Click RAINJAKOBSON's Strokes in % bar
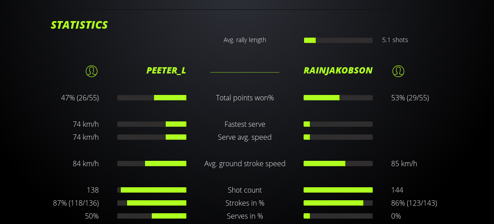This screenshot has width=494, height=224. (338, 203)
